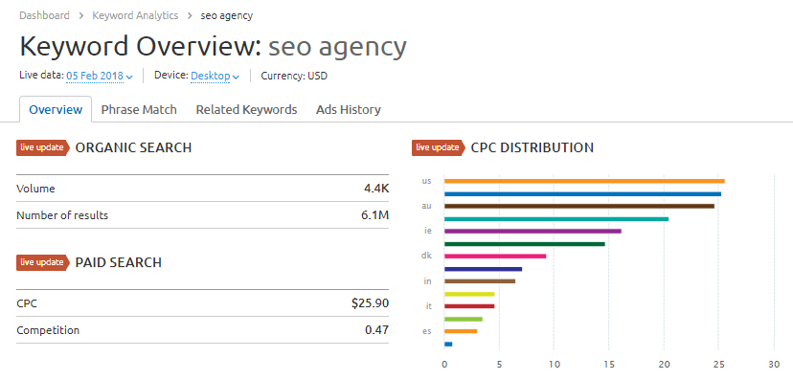Click the PAID SEARCH heading
Viewport: 793px width, 380px height.
(119, 262)
